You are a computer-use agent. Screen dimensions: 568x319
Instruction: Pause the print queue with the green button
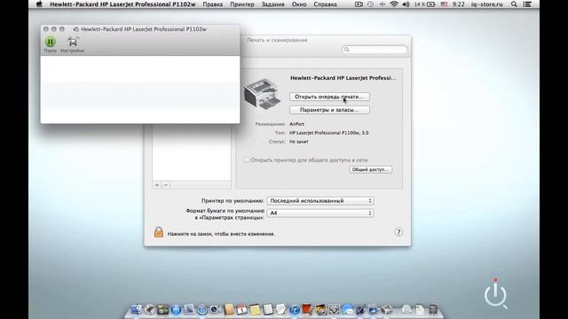[50, 42]
